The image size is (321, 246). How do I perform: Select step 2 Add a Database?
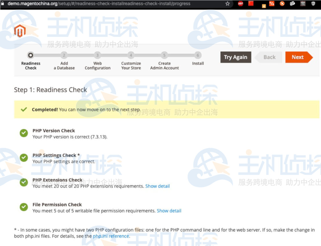pyautogui.click(x=64, y=55)
